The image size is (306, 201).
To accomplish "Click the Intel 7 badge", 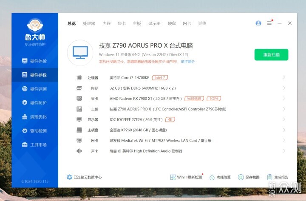I will click(160, 78).
